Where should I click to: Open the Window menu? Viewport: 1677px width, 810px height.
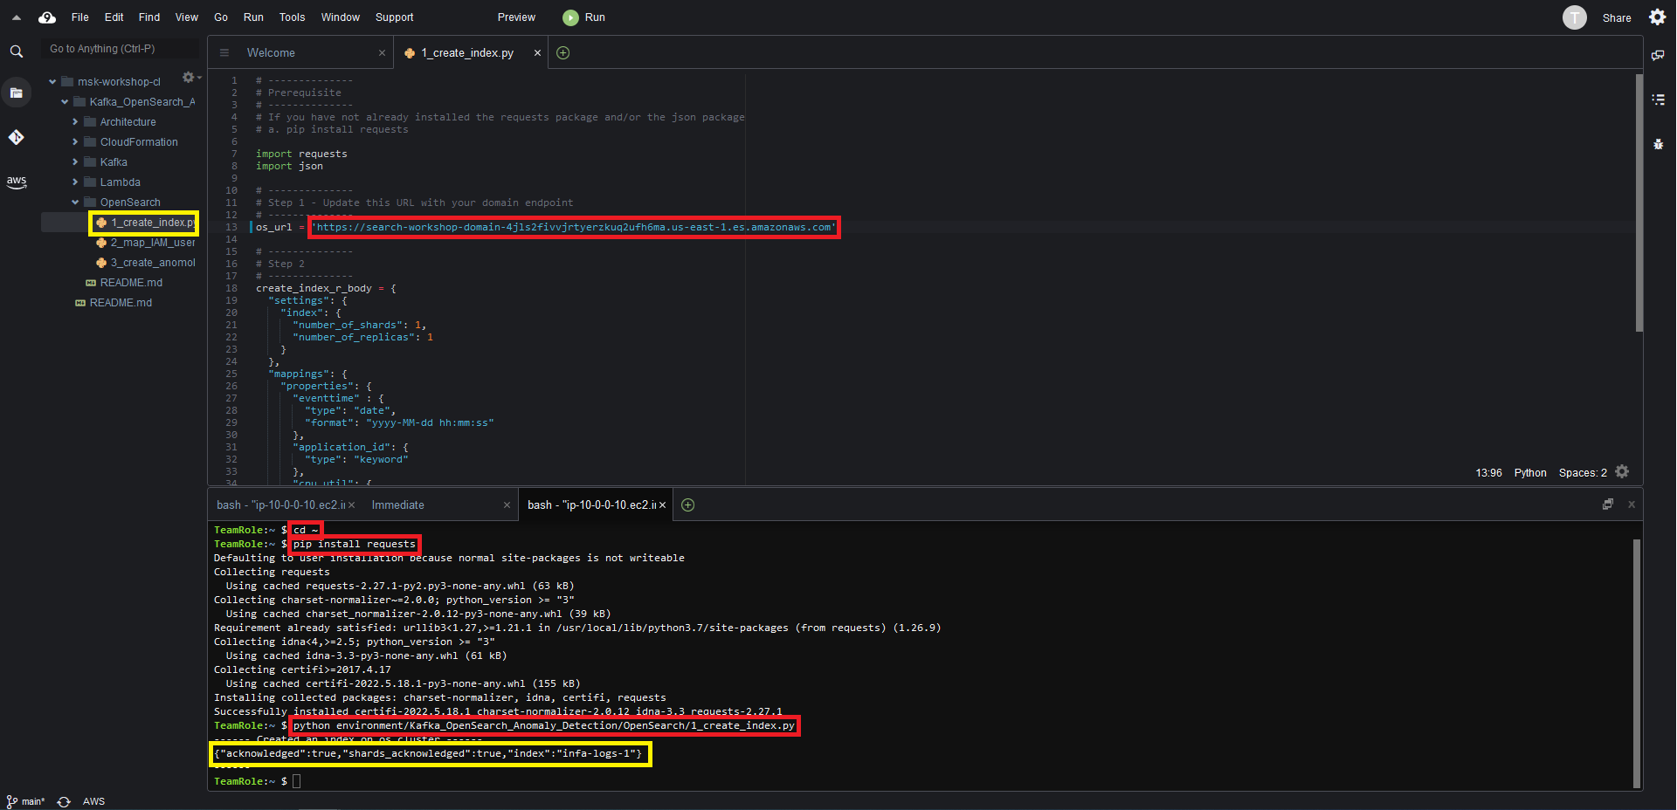click(x=341, y=17)
